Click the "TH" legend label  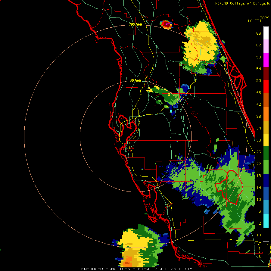259,235
